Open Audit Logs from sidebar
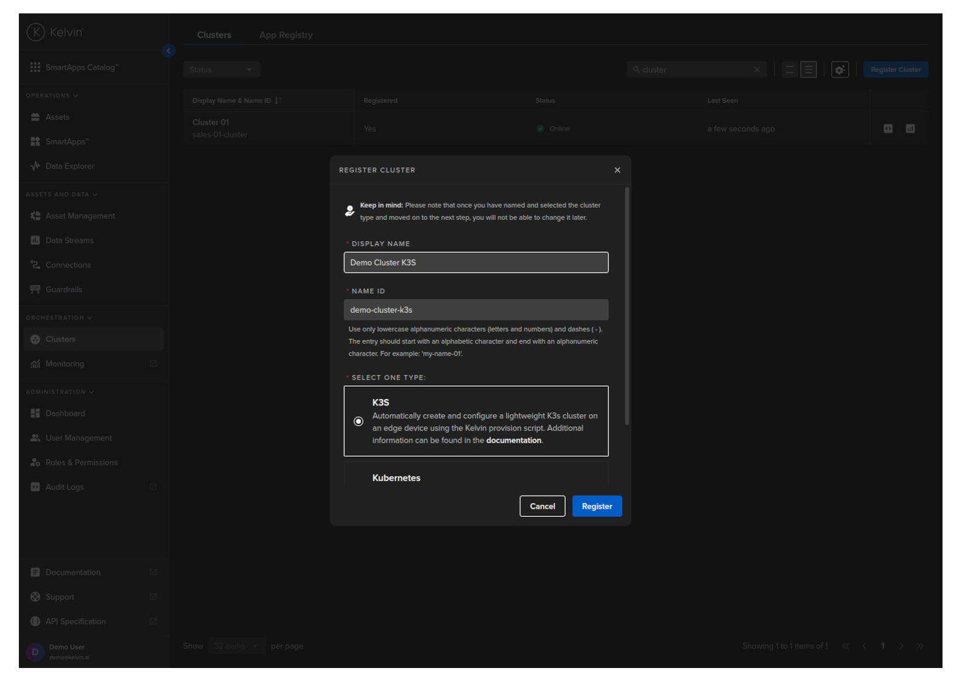Screen dimensions: 962x682 pos(65,487)
